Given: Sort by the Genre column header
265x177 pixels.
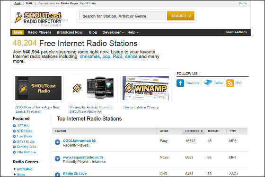Looking at the screenshot, I should (164, 131).
